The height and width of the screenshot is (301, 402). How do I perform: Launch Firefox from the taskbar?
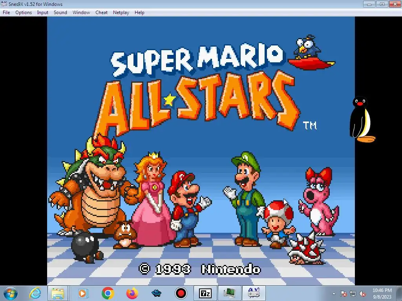(132, 293)
